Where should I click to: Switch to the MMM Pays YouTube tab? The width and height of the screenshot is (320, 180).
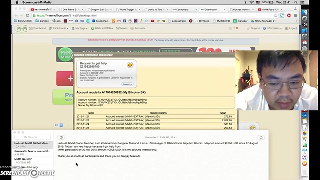pyautogui.click(x=270, y=9)
